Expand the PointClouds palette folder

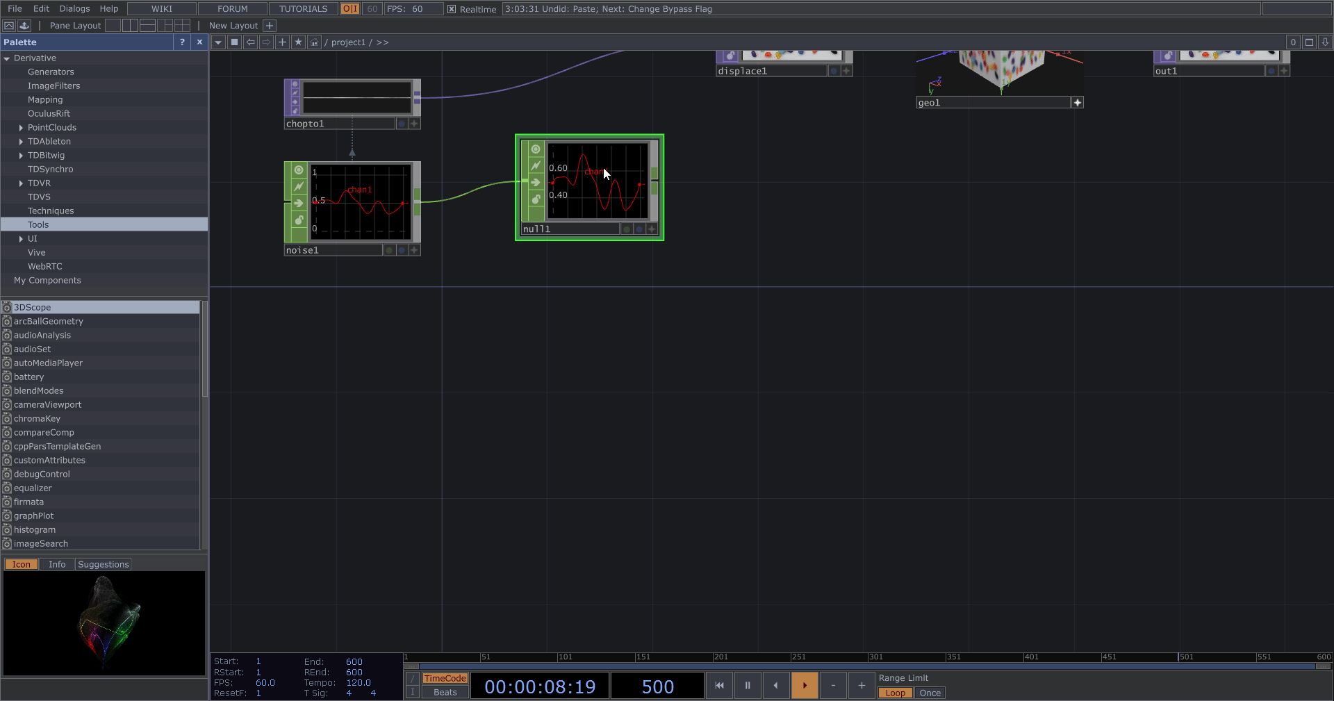tap(21, 128)
